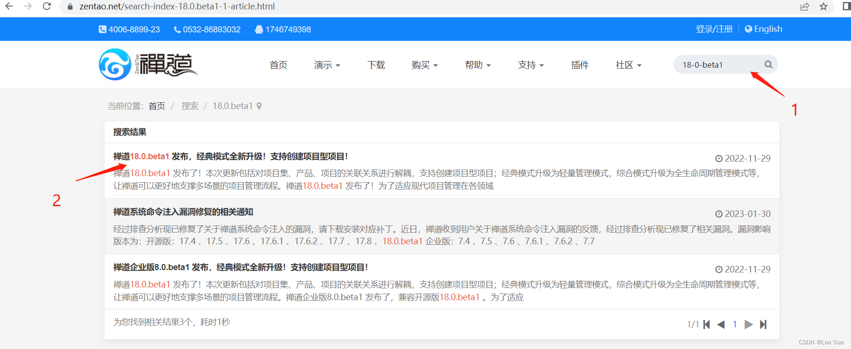Click date 2023-01-30

tap(748, 214)
